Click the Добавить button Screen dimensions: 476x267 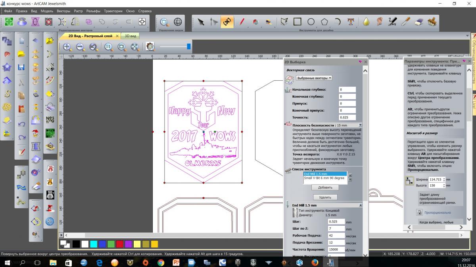point(325,187)
